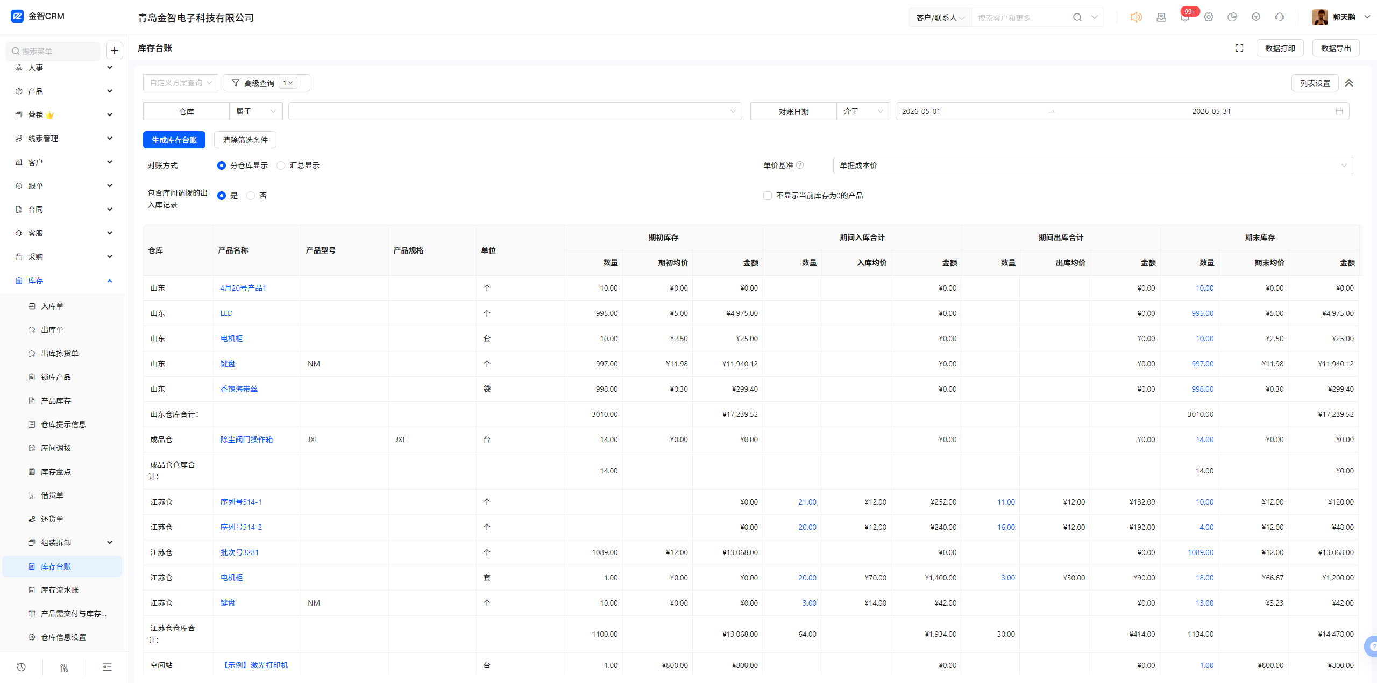The height and width of the screenshot is (683, 1377).
Task: Expand the 采购 sidebar menu
Action: click(x=63, y=257)
